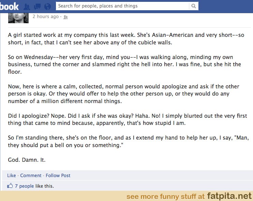Image resolution: width=253 pixels, height=201 pixels.
Task: Like this post
Action: 12,175
